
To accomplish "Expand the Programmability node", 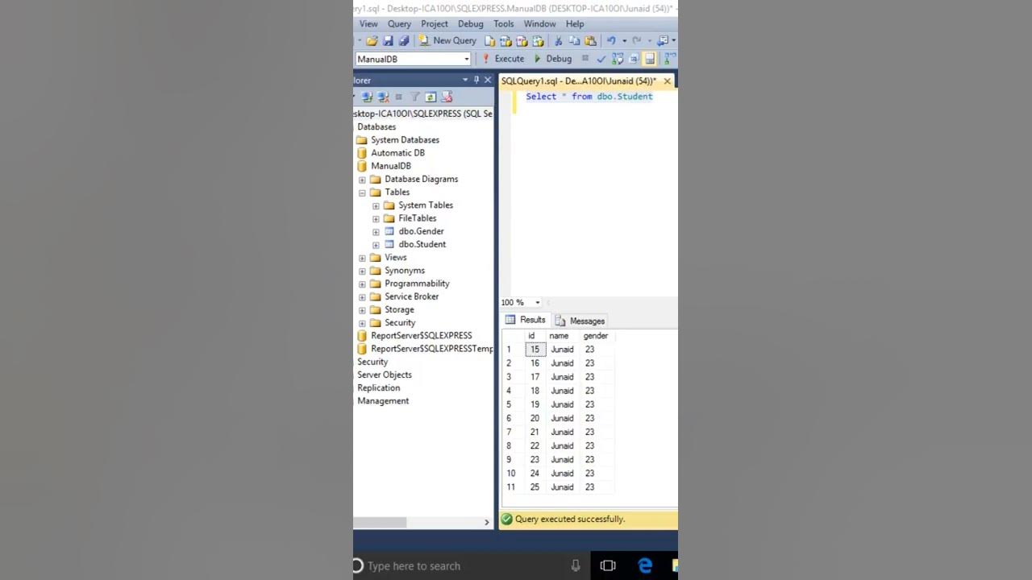I will click(x=362, y=284).
